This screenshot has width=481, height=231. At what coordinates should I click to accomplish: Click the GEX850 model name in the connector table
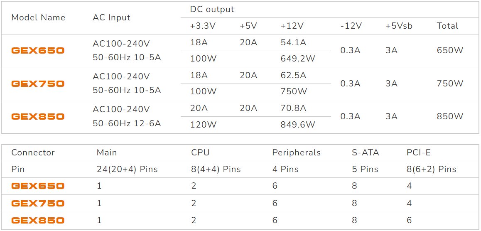pos(38,221)
